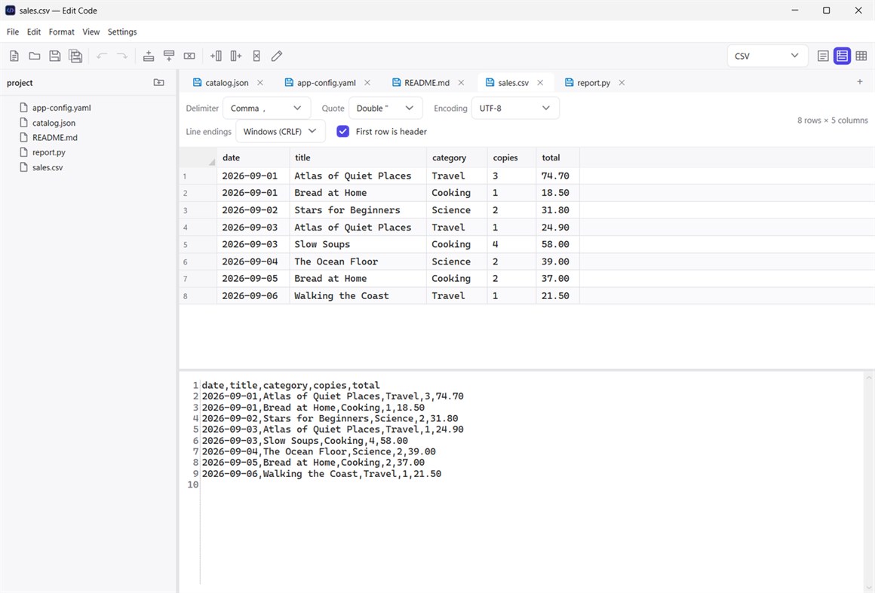
Task: Close the sales.csv tab
Action: [540, 82]
